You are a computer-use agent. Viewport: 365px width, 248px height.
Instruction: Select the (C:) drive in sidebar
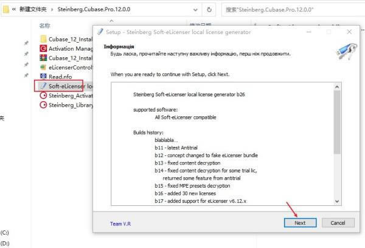[x=5, y=232]
